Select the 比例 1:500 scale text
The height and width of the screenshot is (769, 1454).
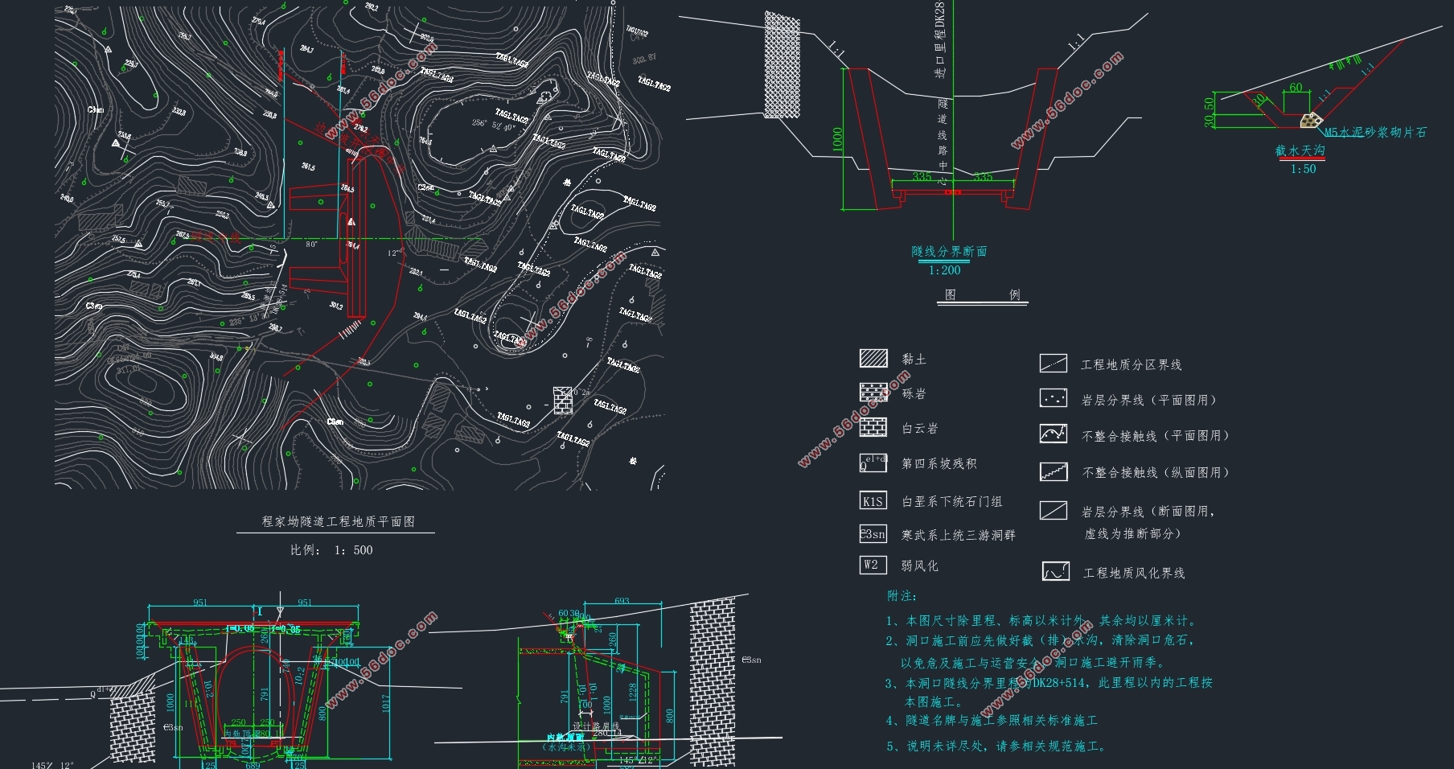(331, 550)
